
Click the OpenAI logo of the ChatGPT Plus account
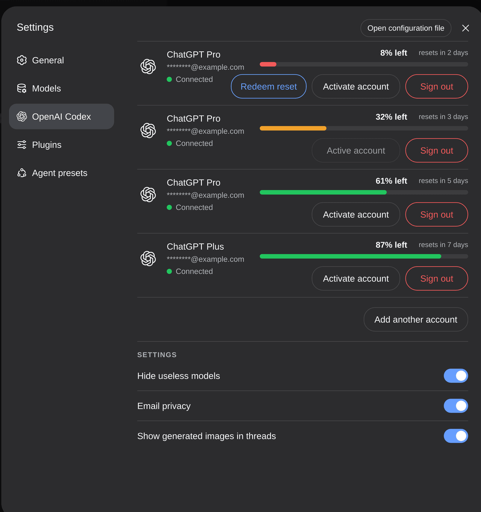(x=148, y=258)
